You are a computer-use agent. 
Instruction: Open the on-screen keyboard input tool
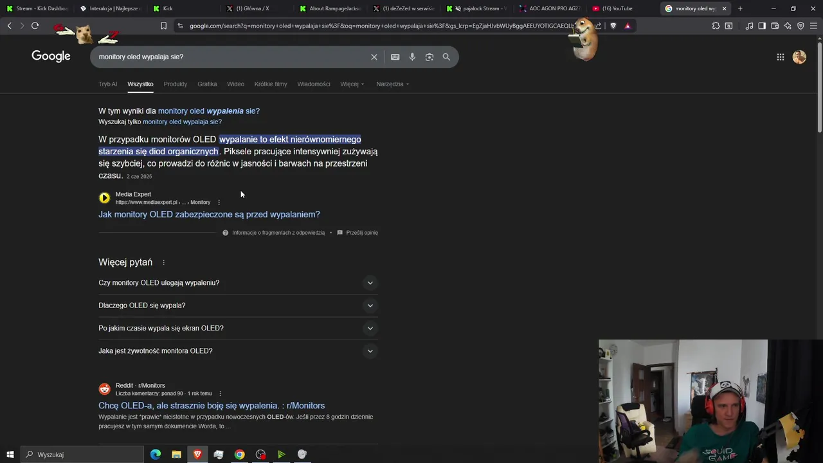(x=395, y=57)
